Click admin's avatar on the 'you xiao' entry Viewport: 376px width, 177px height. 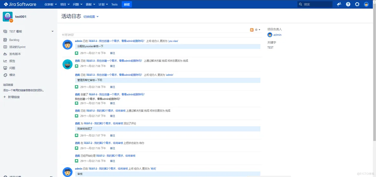click(x=67, y=45)
